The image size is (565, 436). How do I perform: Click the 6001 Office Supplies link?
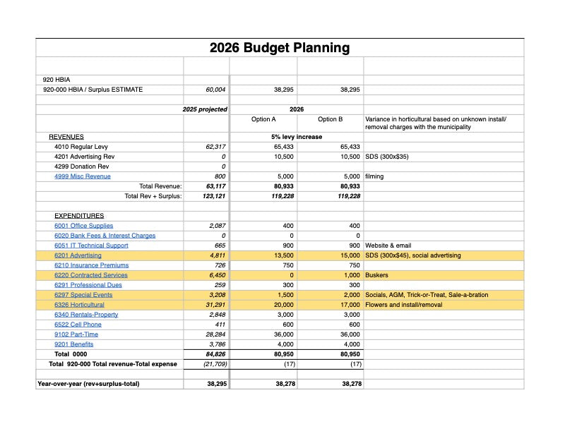(83, 226)
